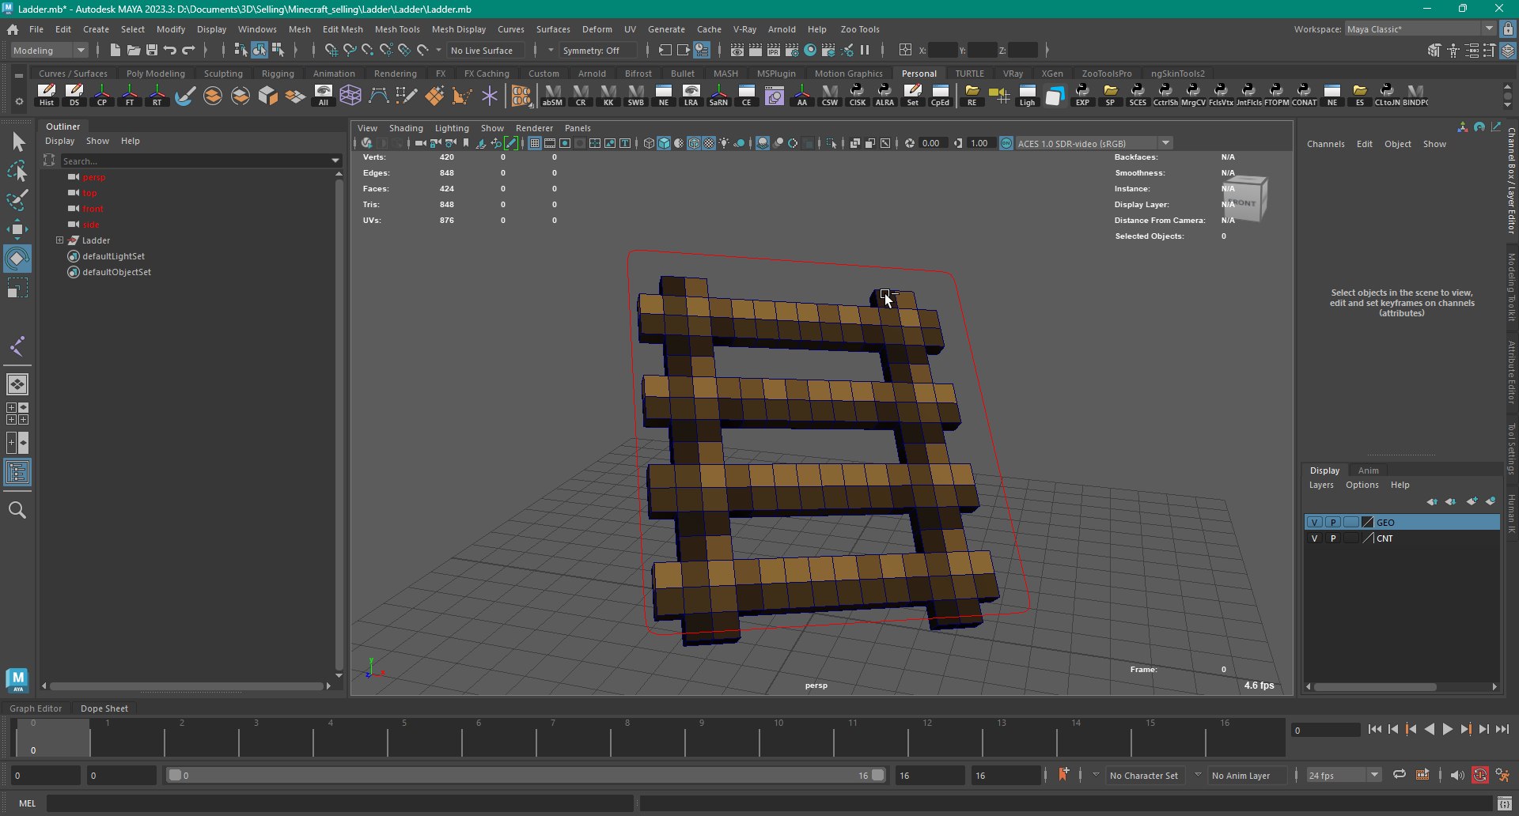
Task: Click the FT freeze transforms shelf button
Action: (130, 95)
